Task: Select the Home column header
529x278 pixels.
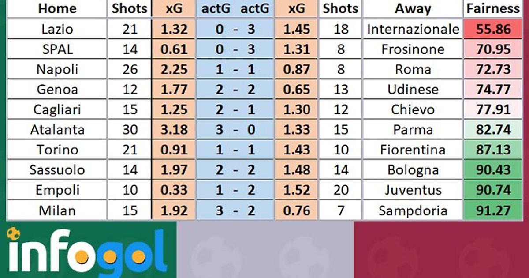Action: [57, 8]
